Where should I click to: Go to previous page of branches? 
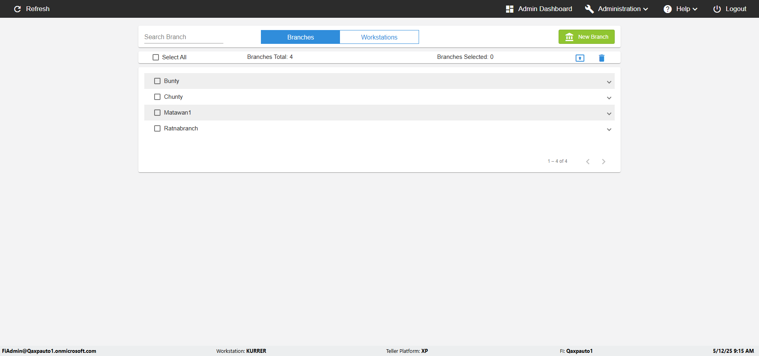tap(588, 161)
